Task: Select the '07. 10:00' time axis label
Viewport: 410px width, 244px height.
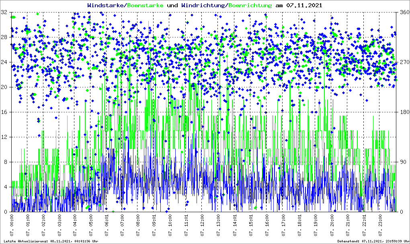Action: pyautogui.click(x=170, y=225)
